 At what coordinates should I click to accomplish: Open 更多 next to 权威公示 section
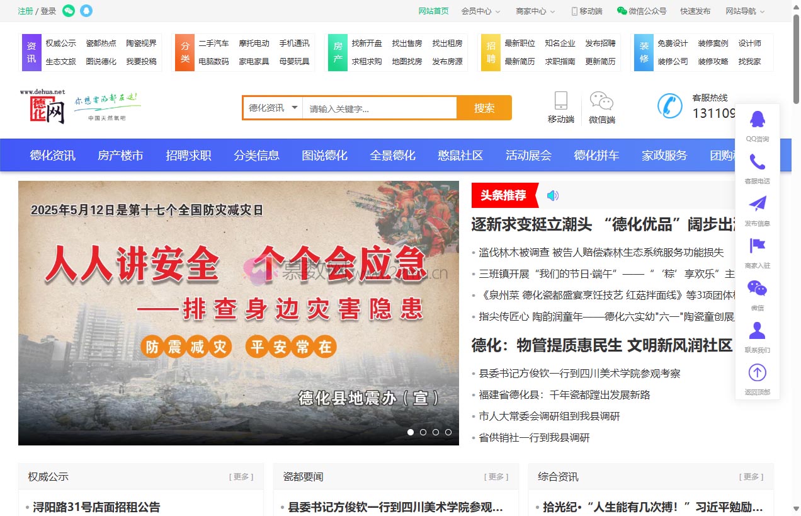point(241,477)
